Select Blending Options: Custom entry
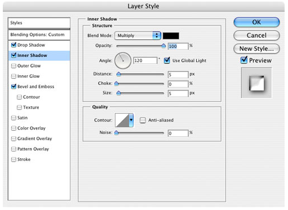288x210 pixels. click(39, 35)
